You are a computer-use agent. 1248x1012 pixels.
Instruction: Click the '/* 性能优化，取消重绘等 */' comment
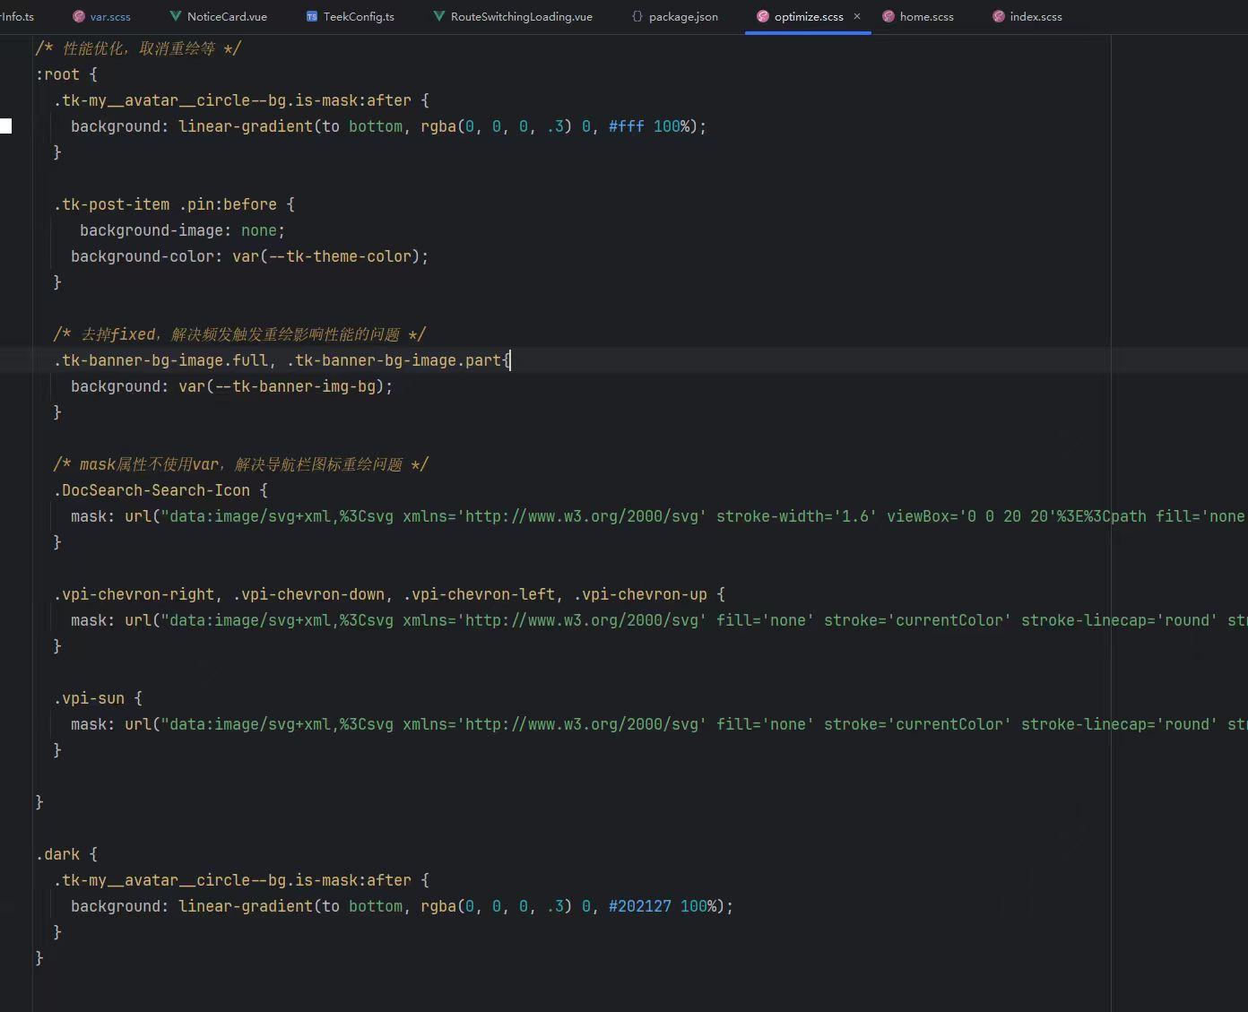coord(138,48)
